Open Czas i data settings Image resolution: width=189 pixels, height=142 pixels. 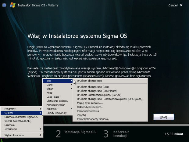(x=58, y=97)
